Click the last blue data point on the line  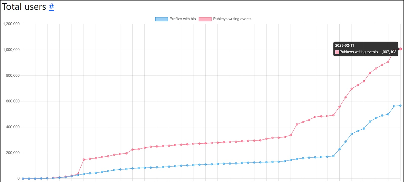[400, 106]
